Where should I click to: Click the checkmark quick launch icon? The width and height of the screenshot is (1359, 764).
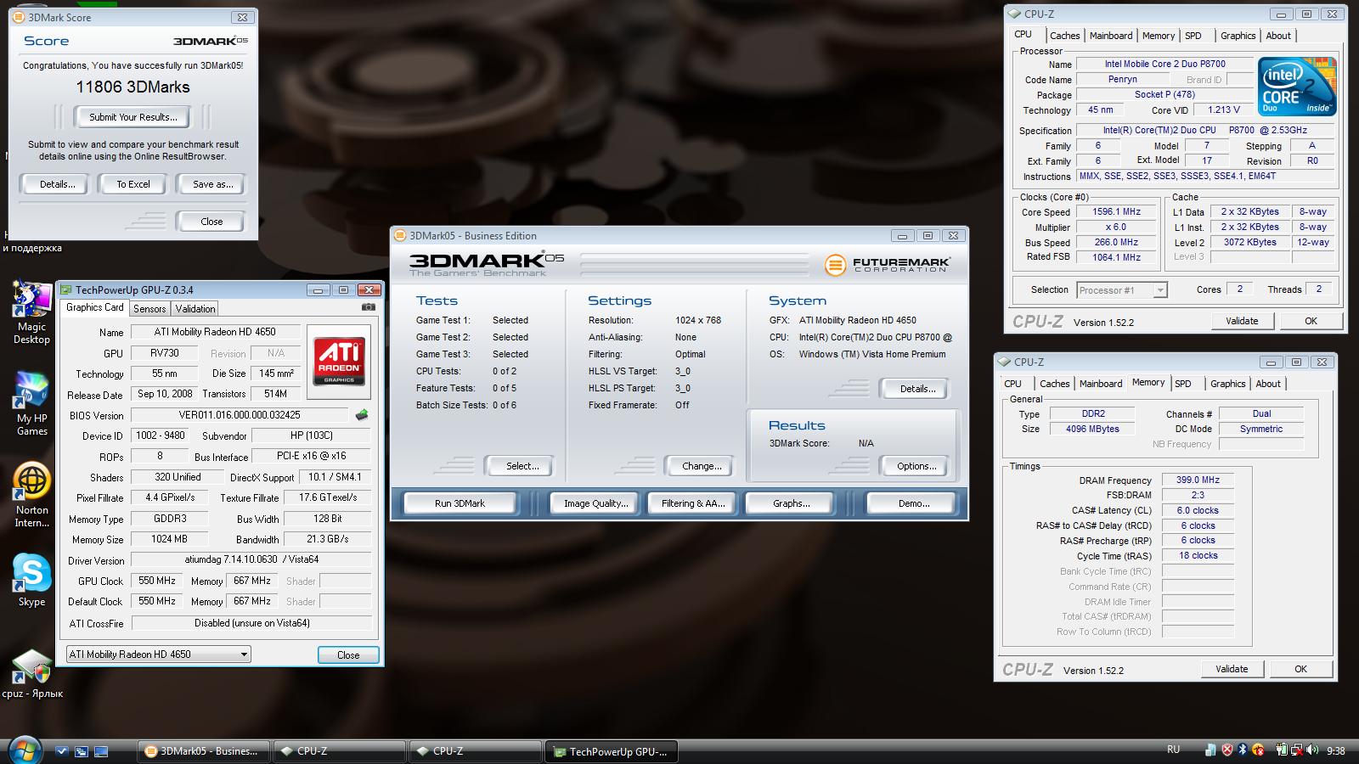pyautogui.click(x=62, y=751)
